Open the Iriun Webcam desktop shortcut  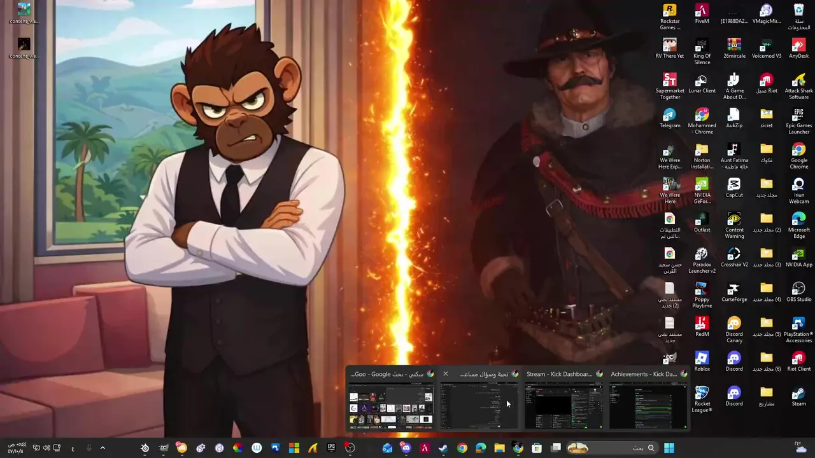coord(798,191)
